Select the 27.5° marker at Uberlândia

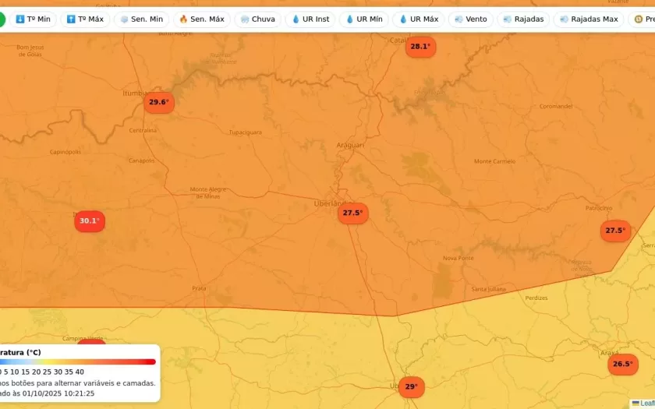(x=352, y=213)
